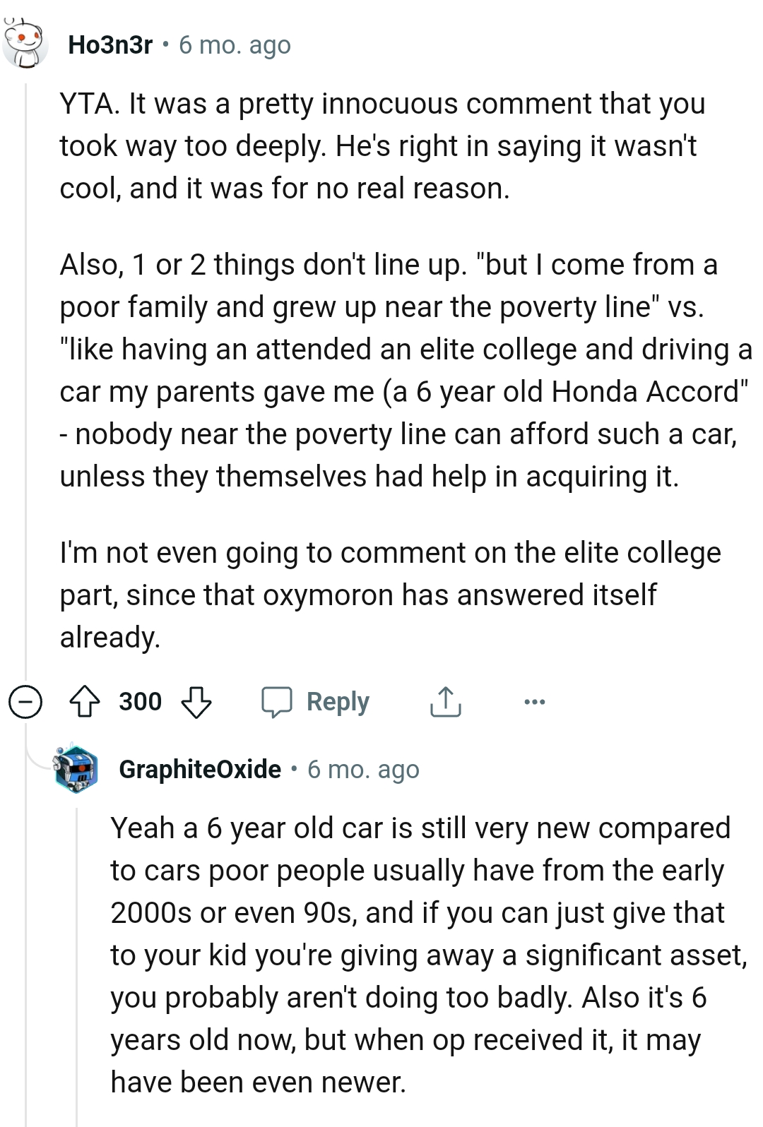
Task: Expand the minus circle to hide replies
Action: 25,701
